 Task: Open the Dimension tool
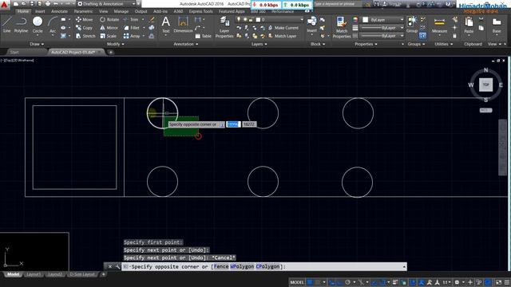coord(183,25)
